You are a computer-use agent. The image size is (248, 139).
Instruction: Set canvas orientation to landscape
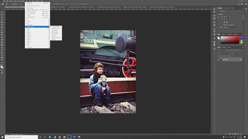pos(227,22)
